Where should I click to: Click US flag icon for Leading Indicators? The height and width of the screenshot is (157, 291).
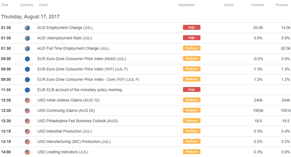click(x=27, y=152)
